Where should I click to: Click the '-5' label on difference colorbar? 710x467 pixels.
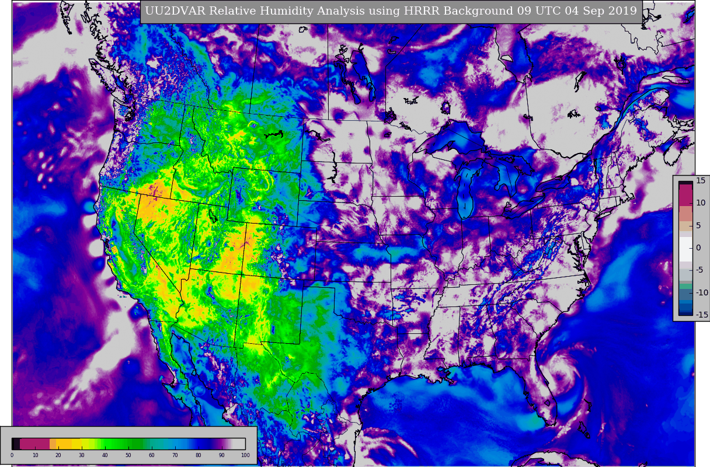[x=699, y=270]
